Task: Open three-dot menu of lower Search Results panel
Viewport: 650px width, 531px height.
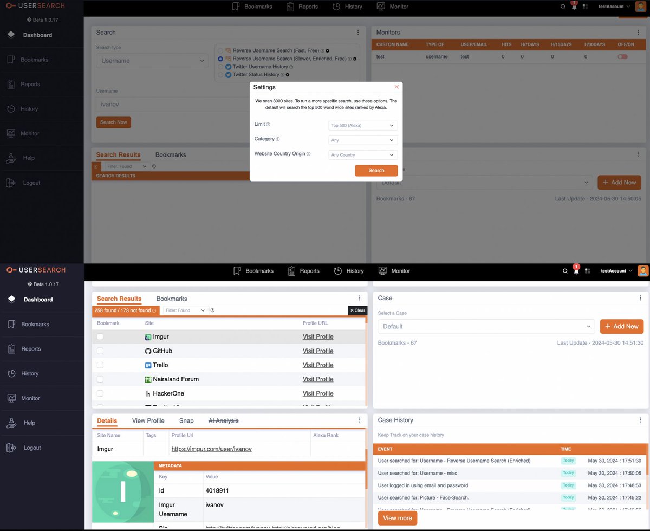Action: pyautogui.click(x=360, y=298)
